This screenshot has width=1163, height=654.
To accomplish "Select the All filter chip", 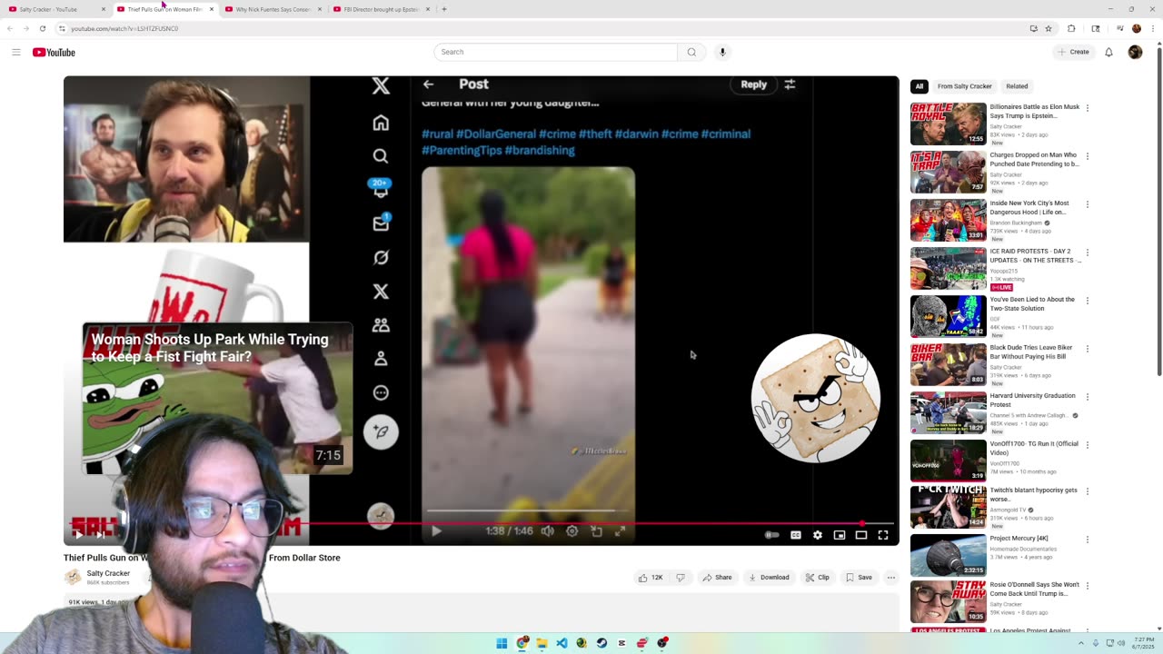I will point(919,86).
